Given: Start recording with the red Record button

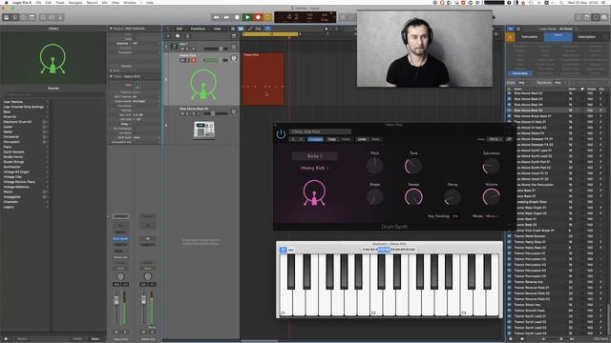Looking at the screenshot, I should (x=258, y=17).
